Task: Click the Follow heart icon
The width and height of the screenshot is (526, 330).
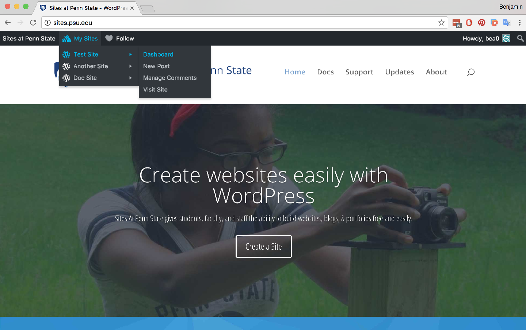Action: tap(109, 38)
